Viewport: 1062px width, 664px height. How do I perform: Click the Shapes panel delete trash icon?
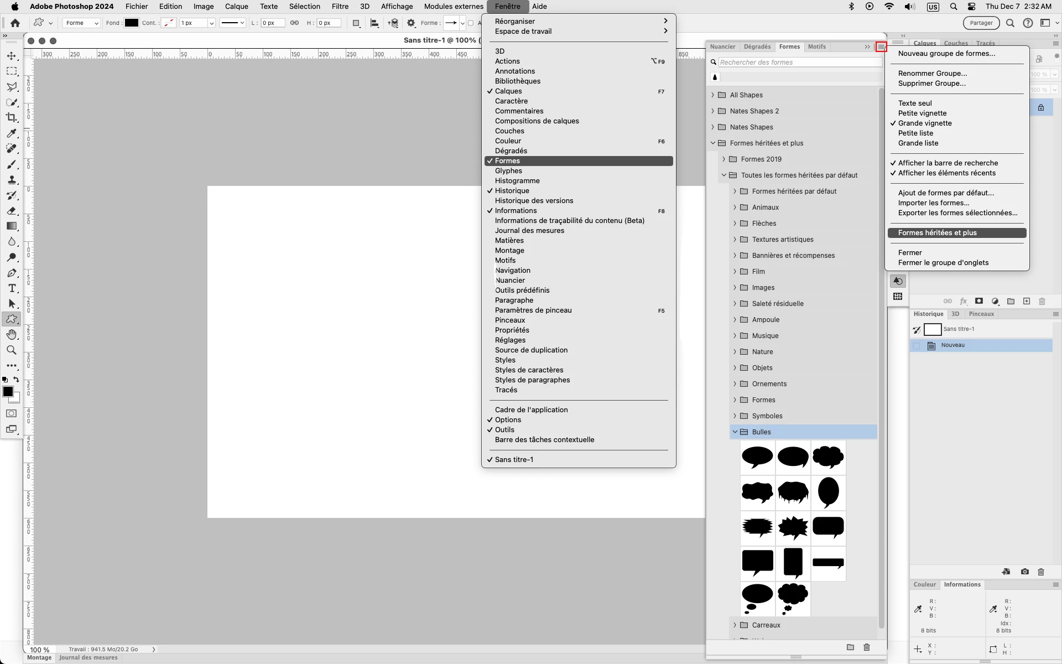[867, 647]
